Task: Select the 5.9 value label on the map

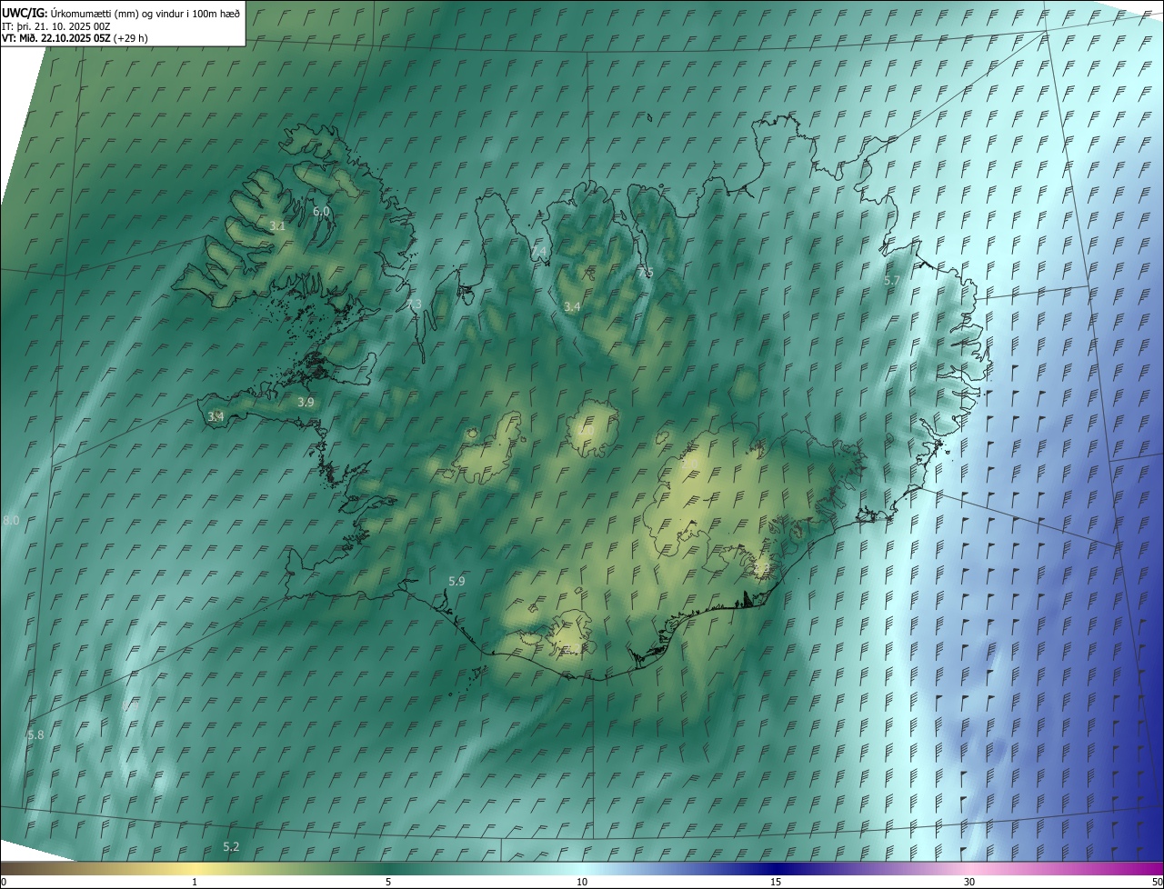Action: (457, 581)
